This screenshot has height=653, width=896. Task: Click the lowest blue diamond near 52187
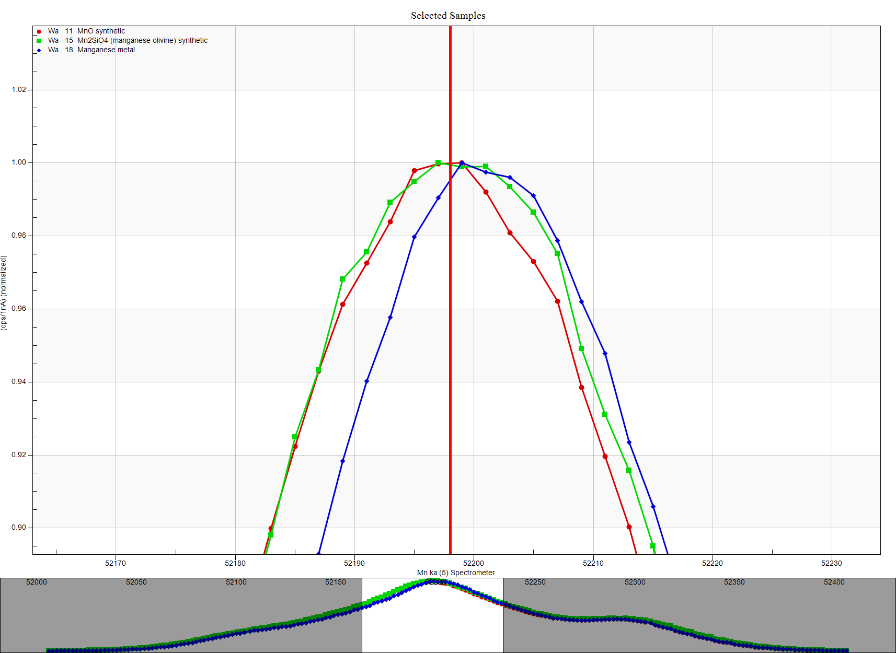[x=319, y=553]
